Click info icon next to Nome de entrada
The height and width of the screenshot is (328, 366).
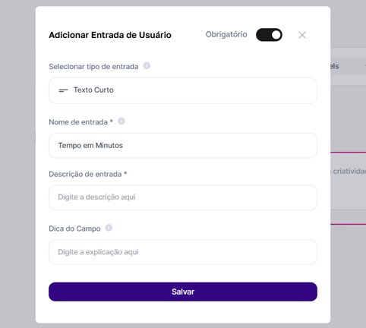point(121,121)
